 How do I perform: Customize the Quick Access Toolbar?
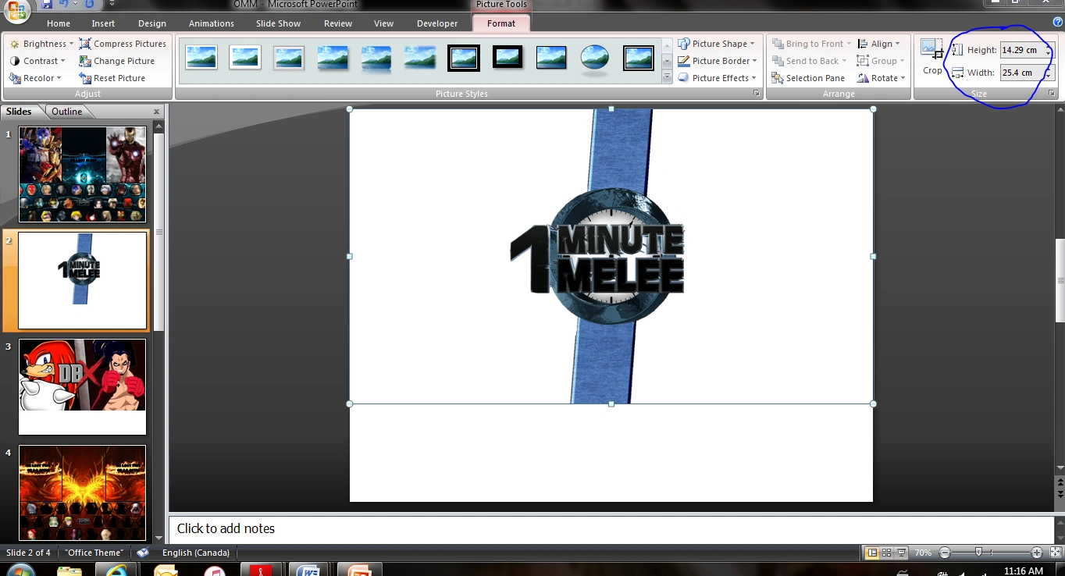[112, 4]
